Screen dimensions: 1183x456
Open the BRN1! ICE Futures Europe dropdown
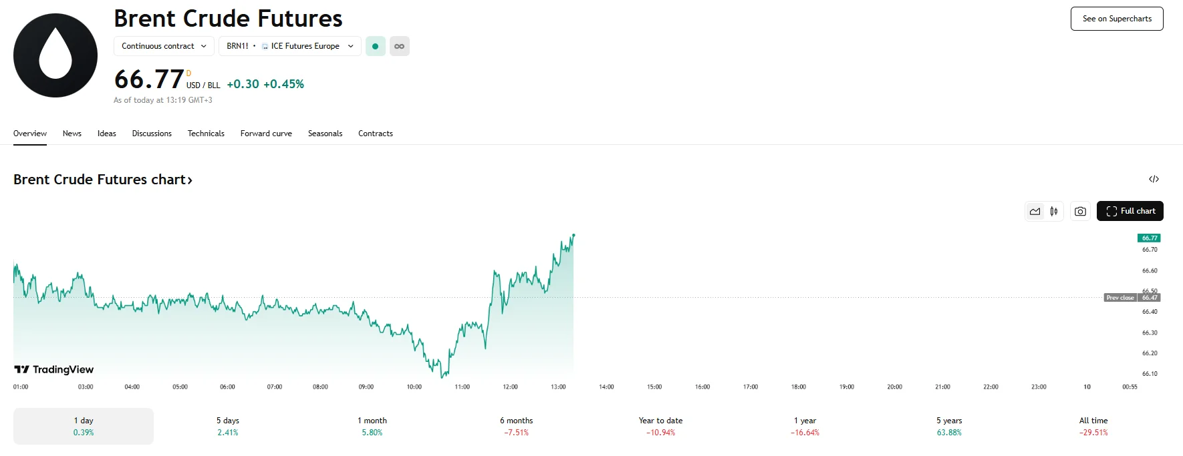[289, 46]
